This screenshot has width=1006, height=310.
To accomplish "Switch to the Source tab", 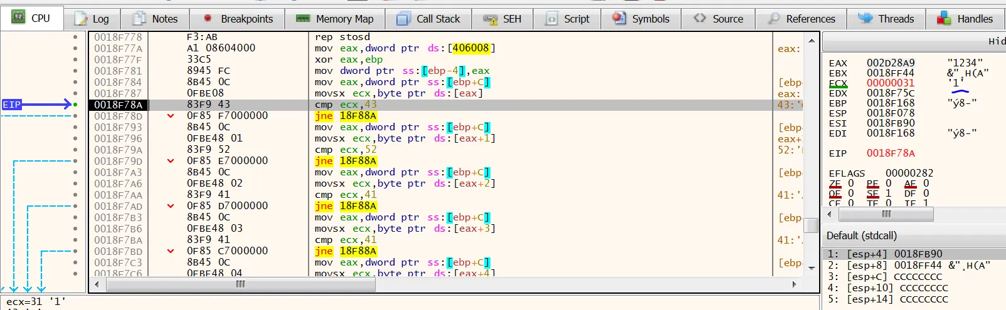I will pos(719,19).
